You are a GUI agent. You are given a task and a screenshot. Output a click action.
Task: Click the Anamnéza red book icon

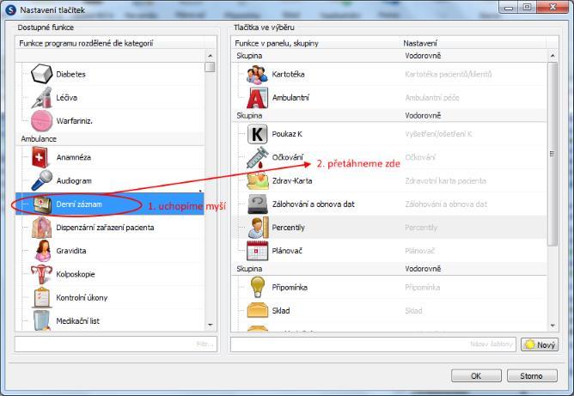tap(41, 157)
